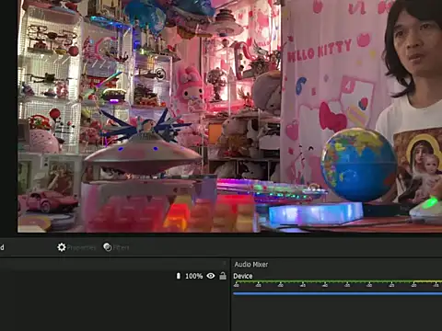
Task: Open the Filters icon for the source
Action: tap(108, 247)
